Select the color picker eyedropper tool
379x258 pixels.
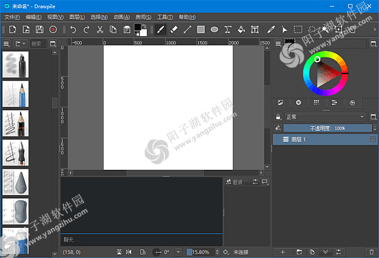point(271,30)
